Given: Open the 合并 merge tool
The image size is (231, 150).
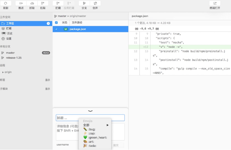Looking at the screenshot, I should (95, 3).
